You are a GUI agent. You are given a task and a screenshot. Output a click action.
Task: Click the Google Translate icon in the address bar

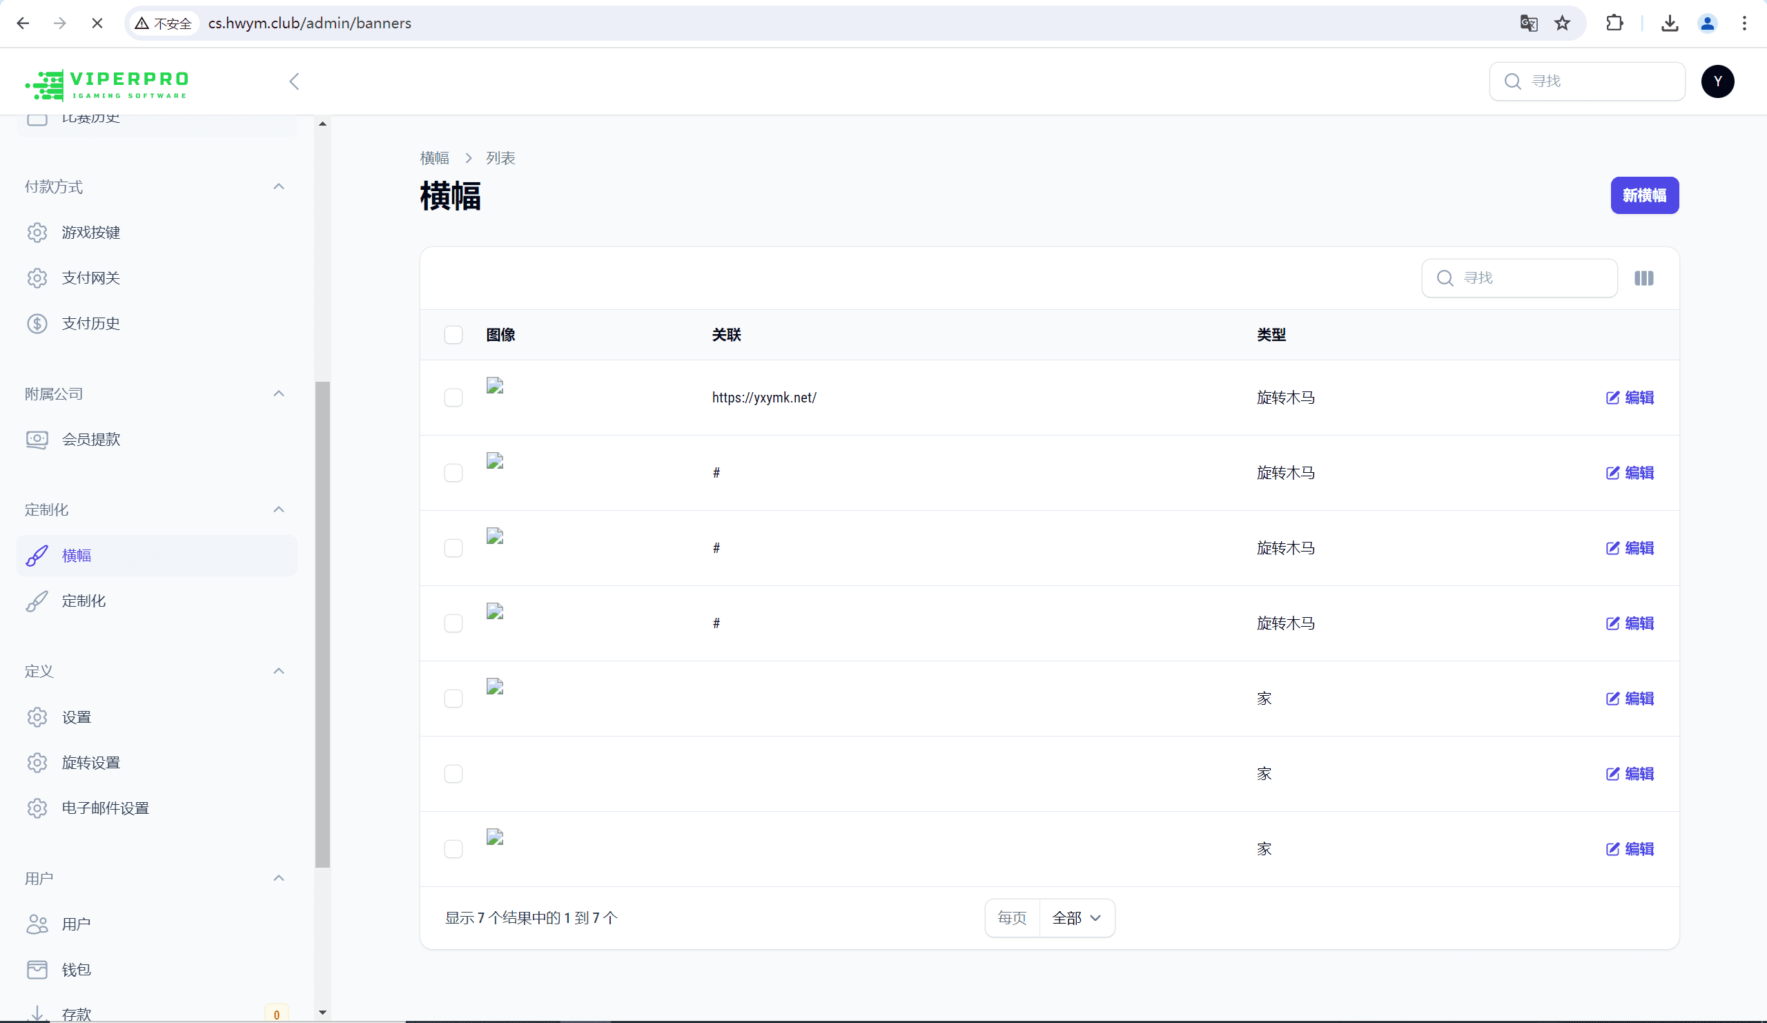[1529, 23]
